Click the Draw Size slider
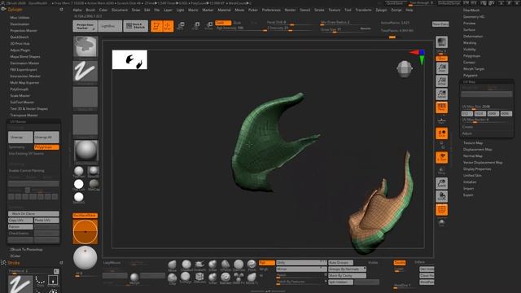The image size is (521, 293). click(345, 29)
